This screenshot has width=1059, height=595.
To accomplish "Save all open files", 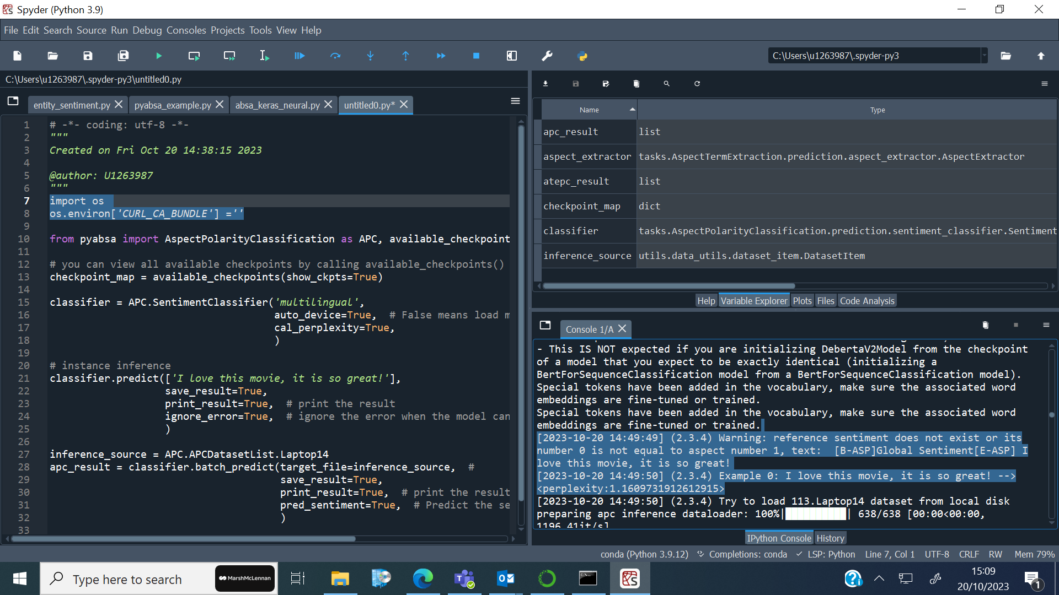I will coord(123,56).
